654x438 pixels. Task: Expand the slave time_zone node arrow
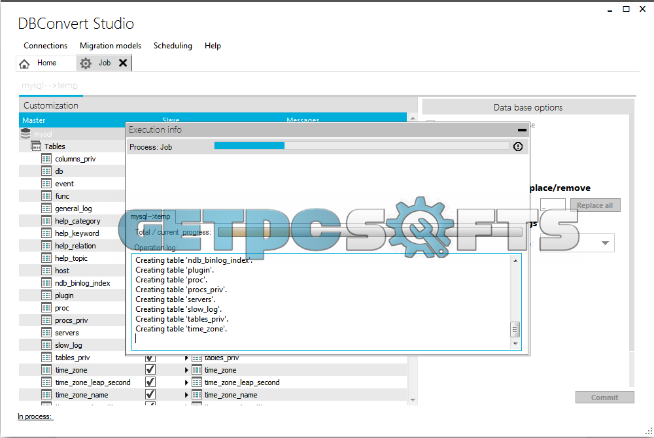pos(186,370)
